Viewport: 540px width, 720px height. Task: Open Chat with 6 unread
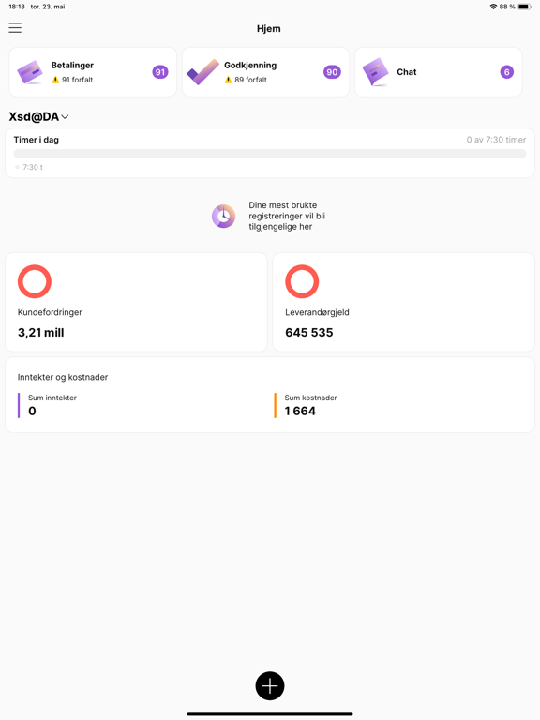[439, 72]
